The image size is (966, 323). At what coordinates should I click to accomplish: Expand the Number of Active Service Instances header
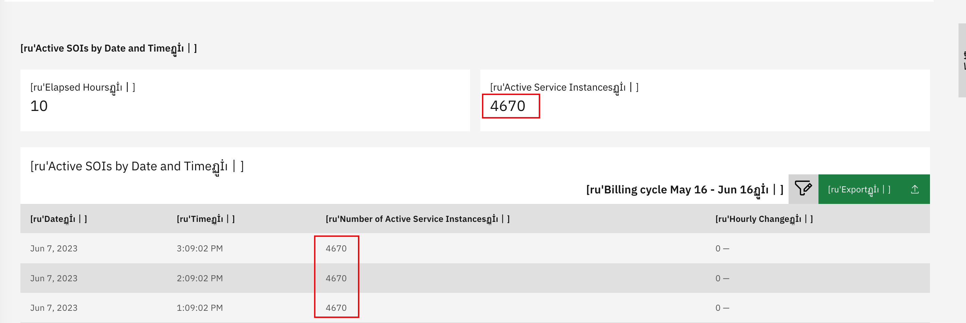(x=418, y=219)
